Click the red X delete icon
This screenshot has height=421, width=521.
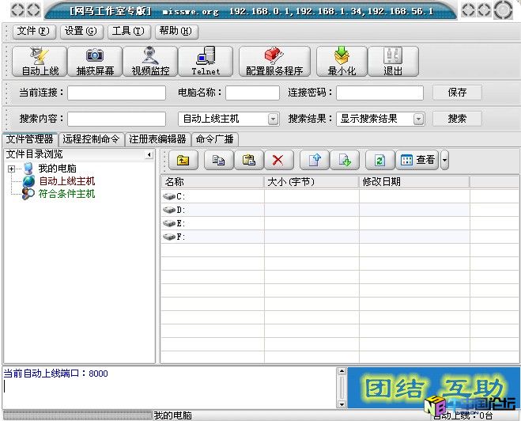[x=277, y=160]
